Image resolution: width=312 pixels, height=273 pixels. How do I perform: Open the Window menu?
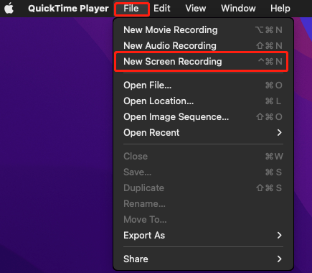pos(238,9)
